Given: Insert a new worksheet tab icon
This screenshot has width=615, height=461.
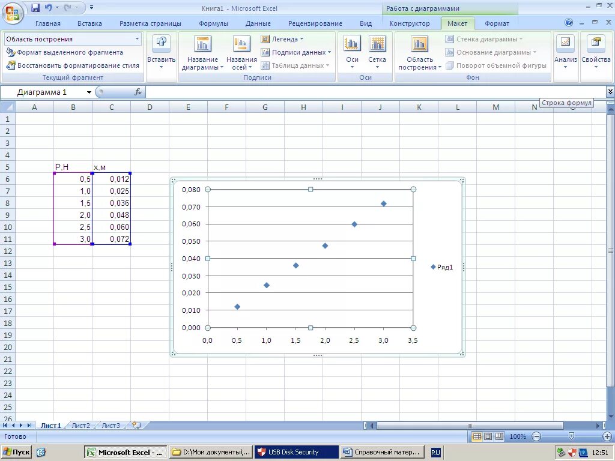Looking at the screenshot, I should click(x=136, y=426).
